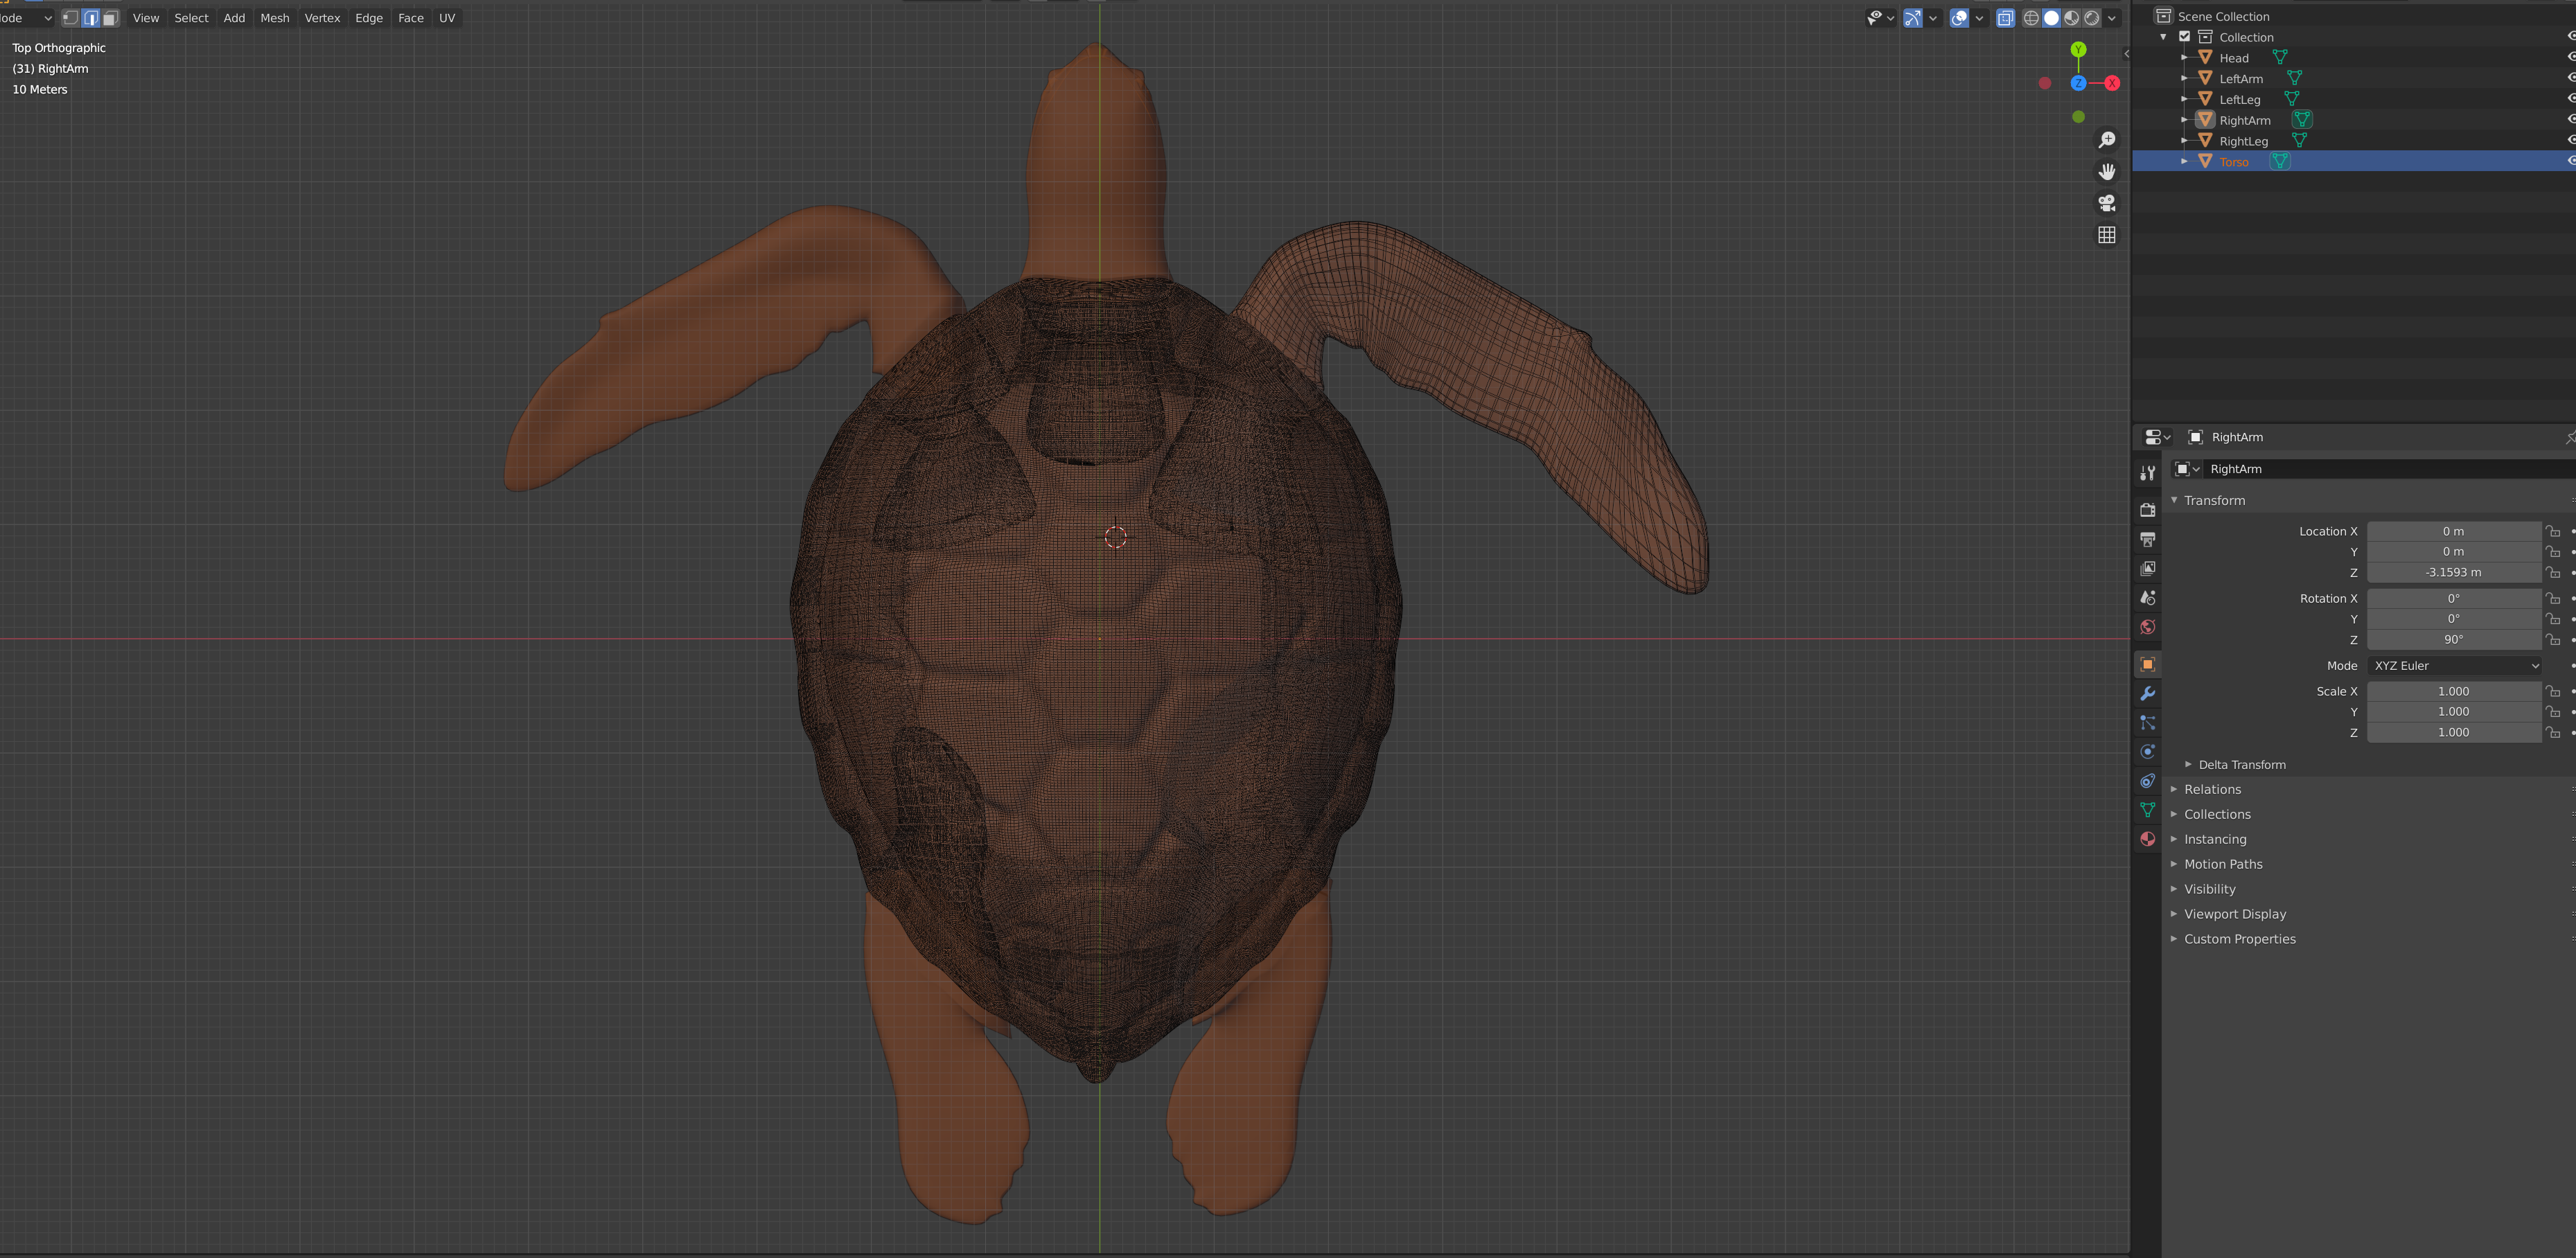2576x1258 pixels.
Task: Open rotation Mode XYZ Euler dropdown
Action: coord(2455,666)
